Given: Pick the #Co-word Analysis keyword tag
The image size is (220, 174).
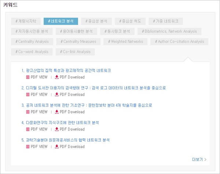Looking at the screenshot, I should click(x=32, y=52).
